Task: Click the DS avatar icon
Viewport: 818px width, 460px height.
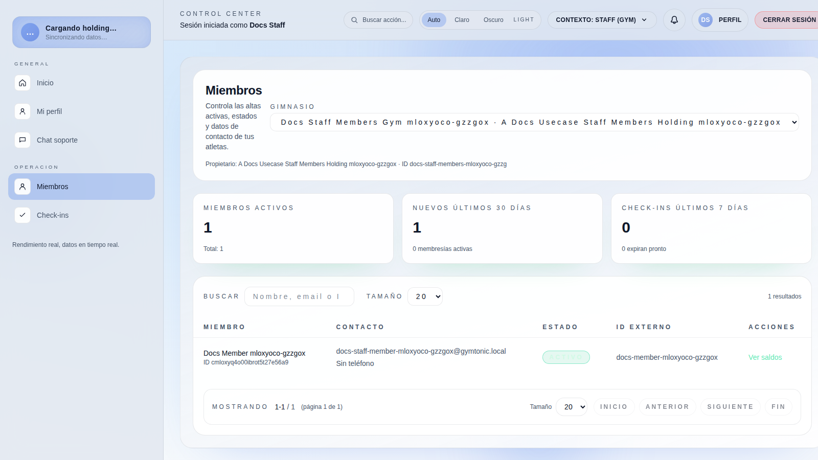Action: point(705,20)
